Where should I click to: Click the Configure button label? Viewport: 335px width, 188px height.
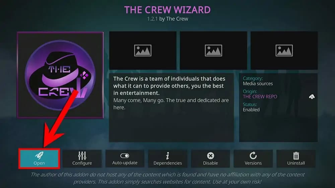(82, 163)
